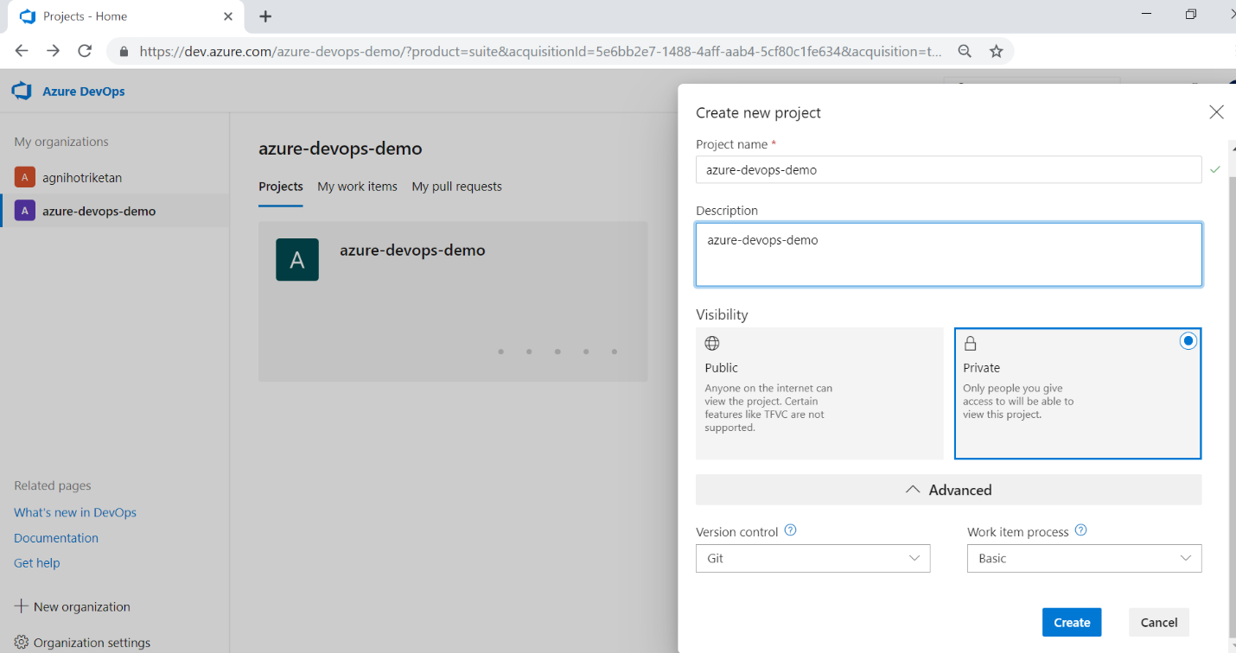The width and height of the screenshot is (1236, 653).
Task: Click the Create button
Action: pos(1072,622)
